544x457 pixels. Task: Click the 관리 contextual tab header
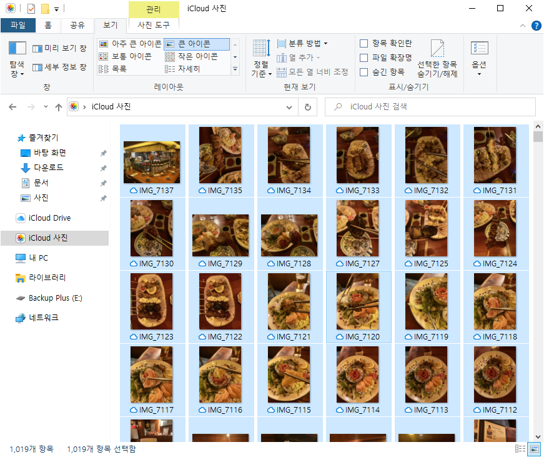[154, 9]
